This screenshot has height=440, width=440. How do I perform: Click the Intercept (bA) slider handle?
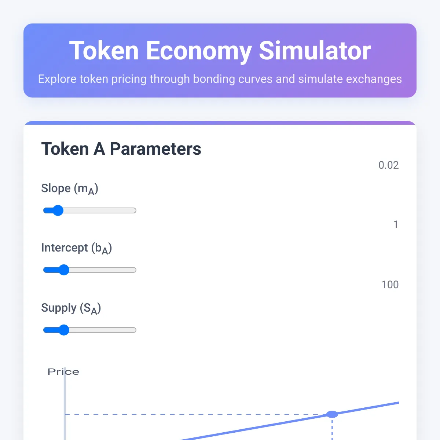click(65, 270)
